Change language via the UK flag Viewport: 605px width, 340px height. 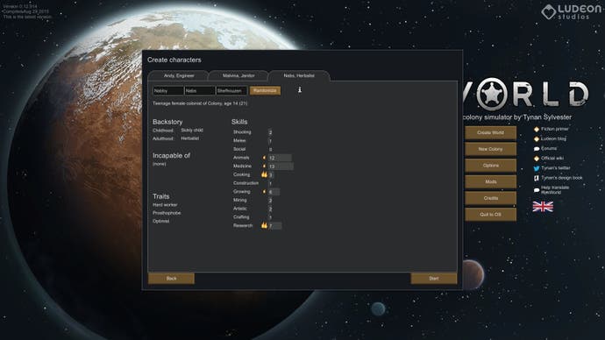(x=543, y=207)
